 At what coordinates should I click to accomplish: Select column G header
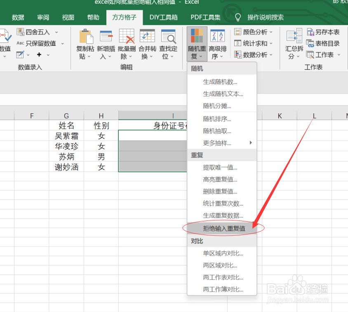[66, 116]
